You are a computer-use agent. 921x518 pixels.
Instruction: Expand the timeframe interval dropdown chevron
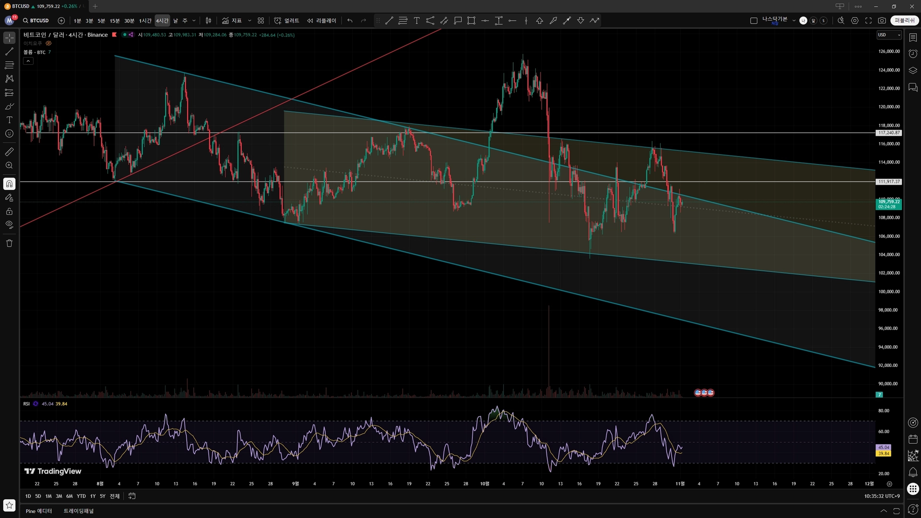pyautogui.click(x=194, y=21)
